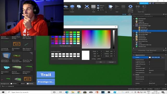Open the Simulator Kit script asset thumbnail
The width and height of the screenshot is (167, 94).
tap(17, 44)
